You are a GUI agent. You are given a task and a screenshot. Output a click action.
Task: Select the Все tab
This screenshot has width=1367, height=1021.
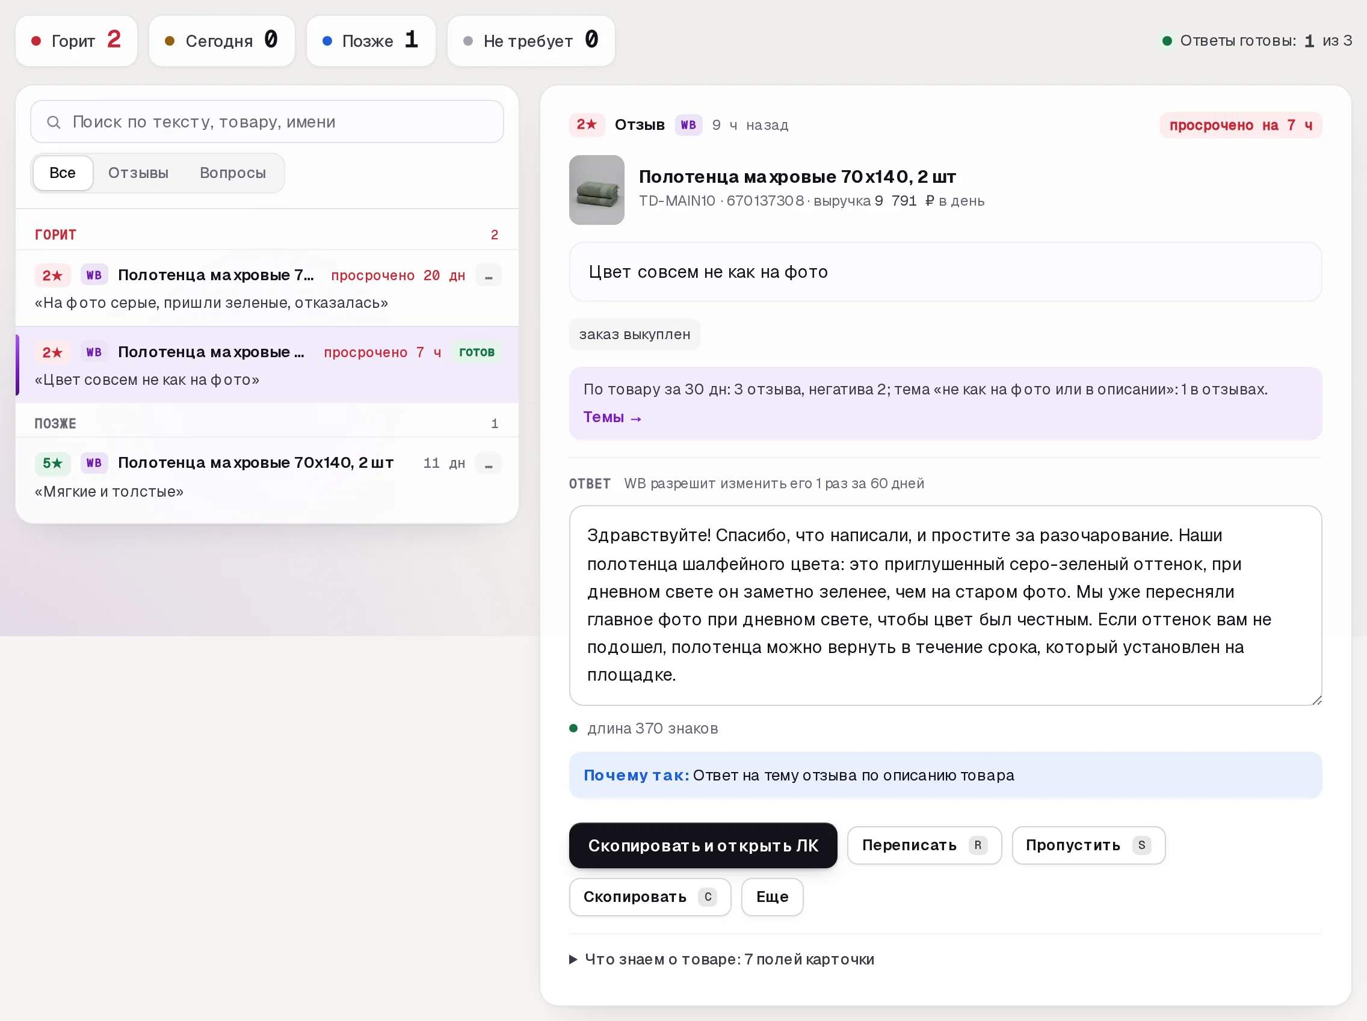[63, 173]
